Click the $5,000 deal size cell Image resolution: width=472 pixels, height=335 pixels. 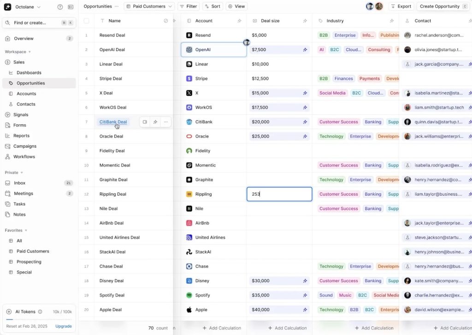(x=279, y=35)
